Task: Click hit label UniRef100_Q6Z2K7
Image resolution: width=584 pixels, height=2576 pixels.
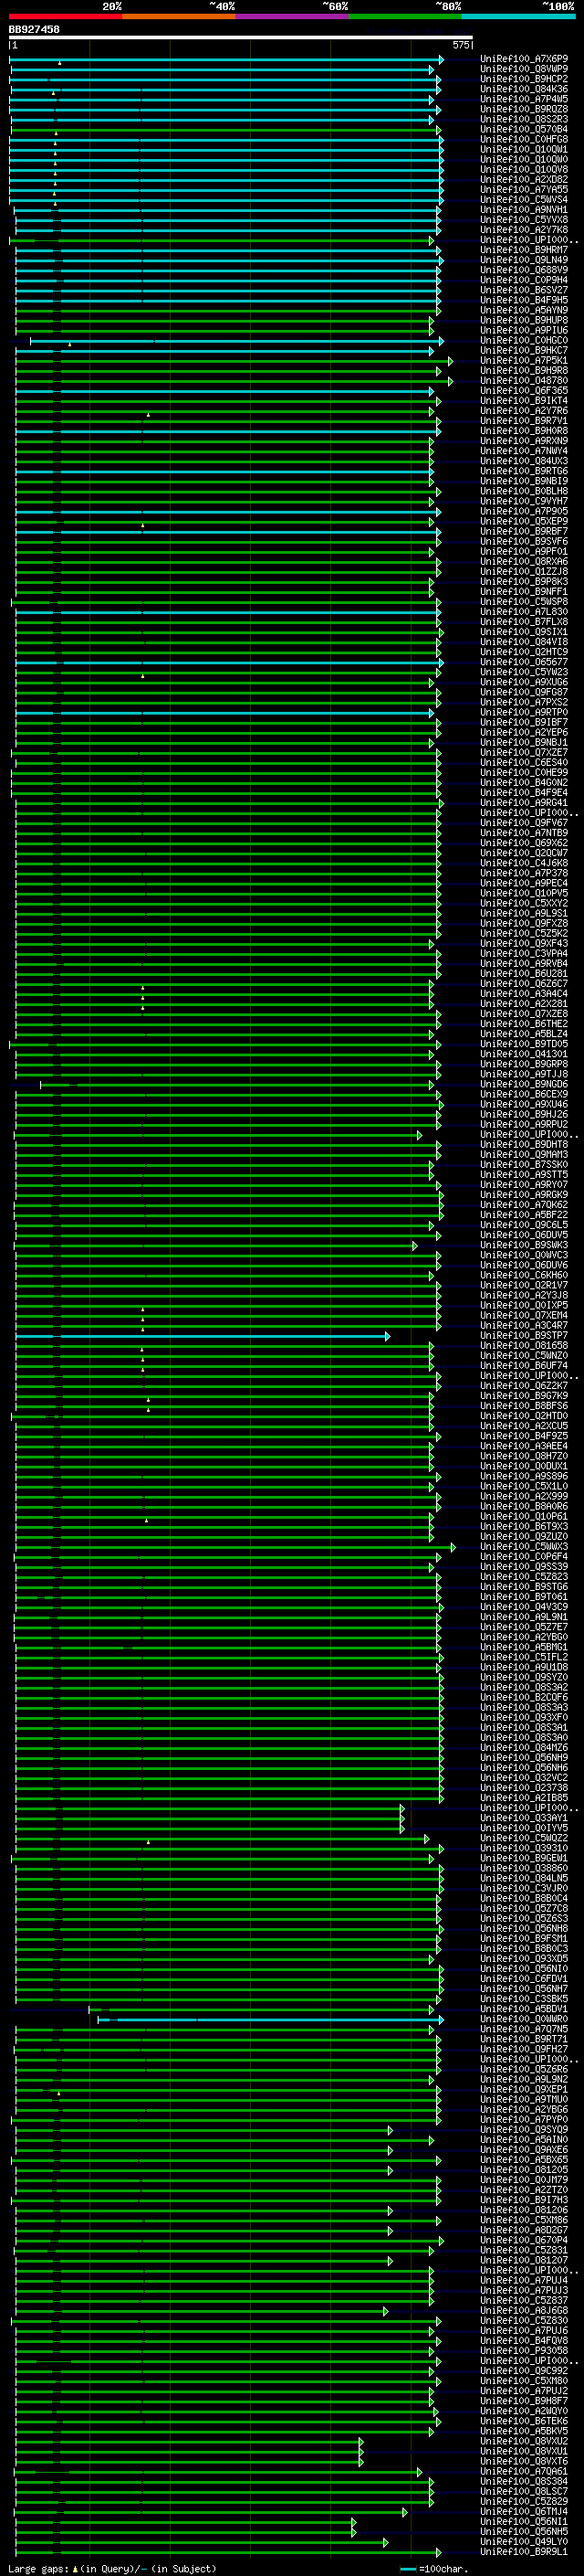Action: 524,1386
